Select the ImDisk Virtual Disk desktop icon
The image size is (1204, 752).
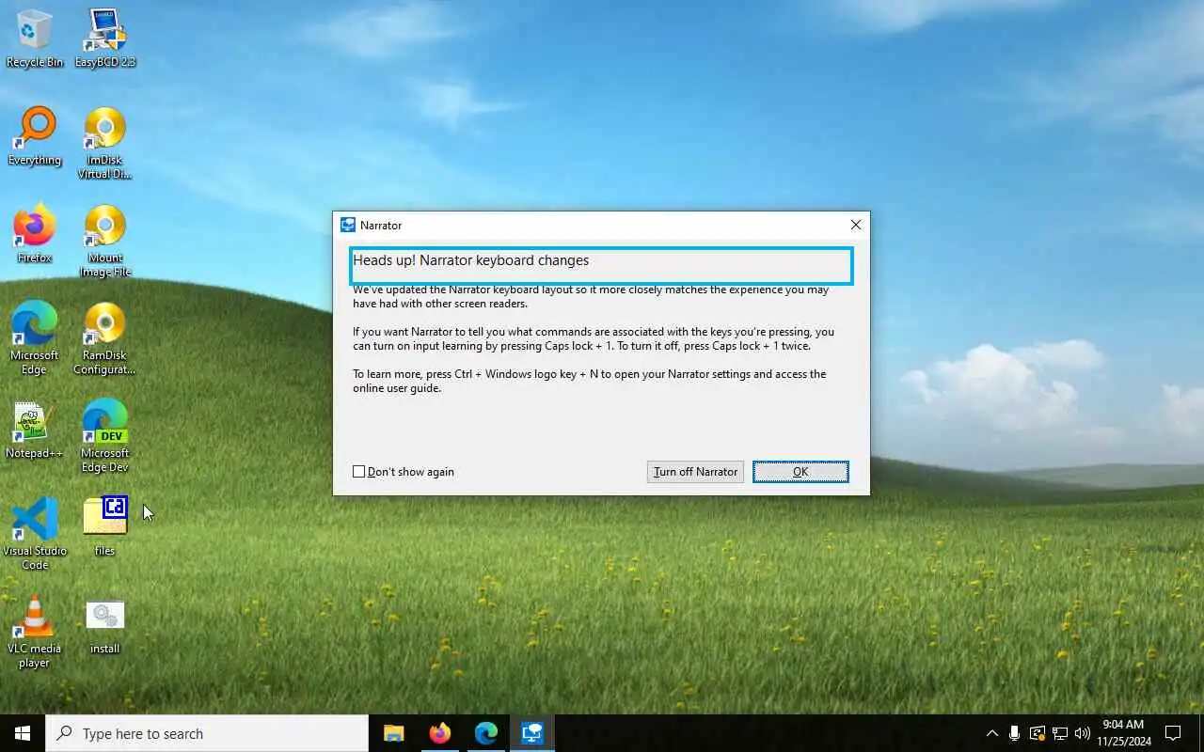(105, 143)
